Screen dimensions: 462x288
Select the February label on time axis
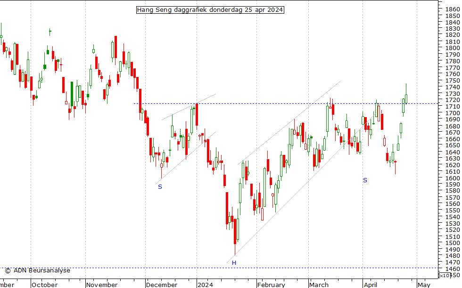(271, 285)
